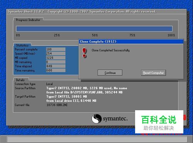Screen dimensions: 193x143
Task: Click the red exclamation mark icon
Action: click(84, 53)
